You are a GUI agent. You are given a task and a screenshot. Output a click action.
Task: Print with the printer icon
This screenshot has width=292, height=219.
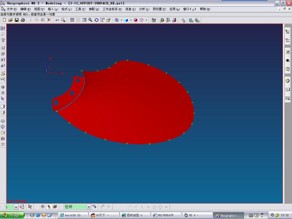[23, 20]
